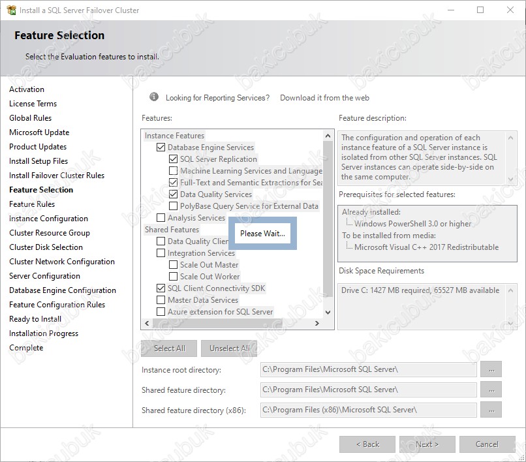526x462 pixels.
Task: Select Feature Configuration Rules step
Action: tap(57, 305)
